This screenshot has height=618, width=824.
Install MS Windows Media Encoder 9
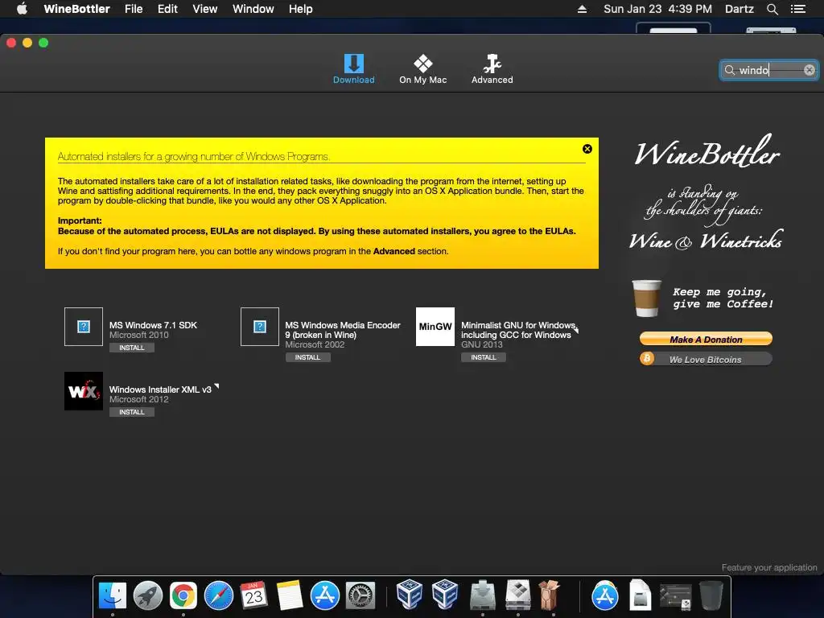pos(308,357)
